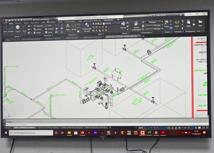
Task: Click the Igualar propiedades tool
Action: pos(137,26)
